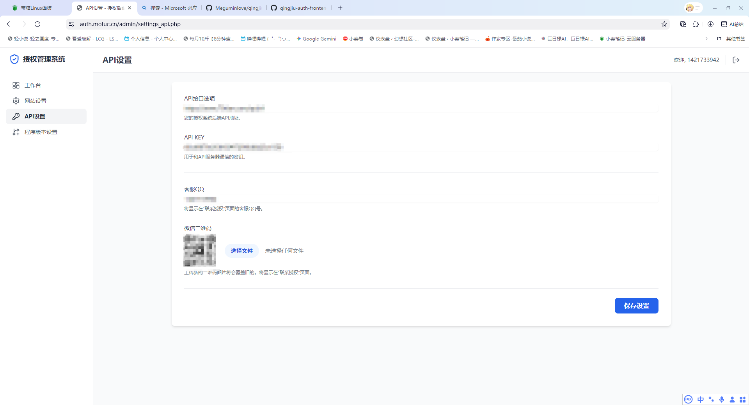Click 选择文件 to upload a QR code
Viewport: 749px width, 405px height.
click(x=241, y=251)
